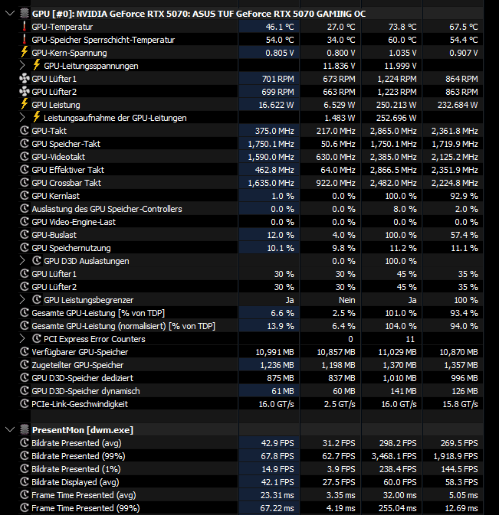Viewport: 499px width, 515px height.
Task: Click lightning icon of Leistungsaufnahme der GPU-Leitungen
Action: click(37, 117)
